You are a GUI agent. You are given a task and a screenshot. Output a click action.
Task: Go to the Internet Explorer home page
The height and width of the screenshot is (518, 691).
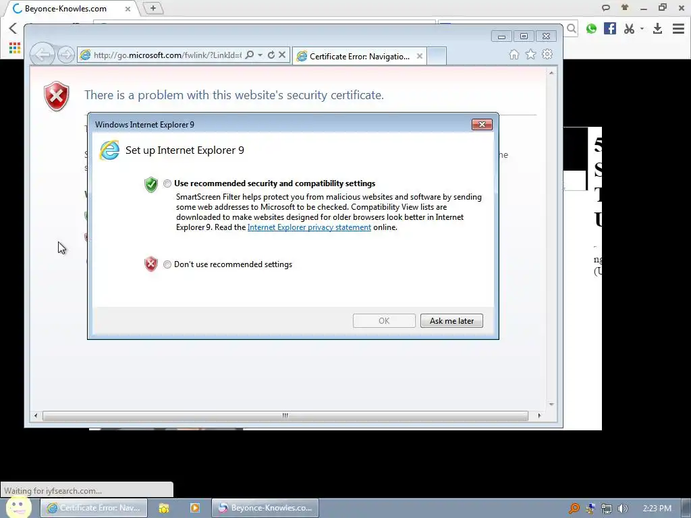(514, 54)
